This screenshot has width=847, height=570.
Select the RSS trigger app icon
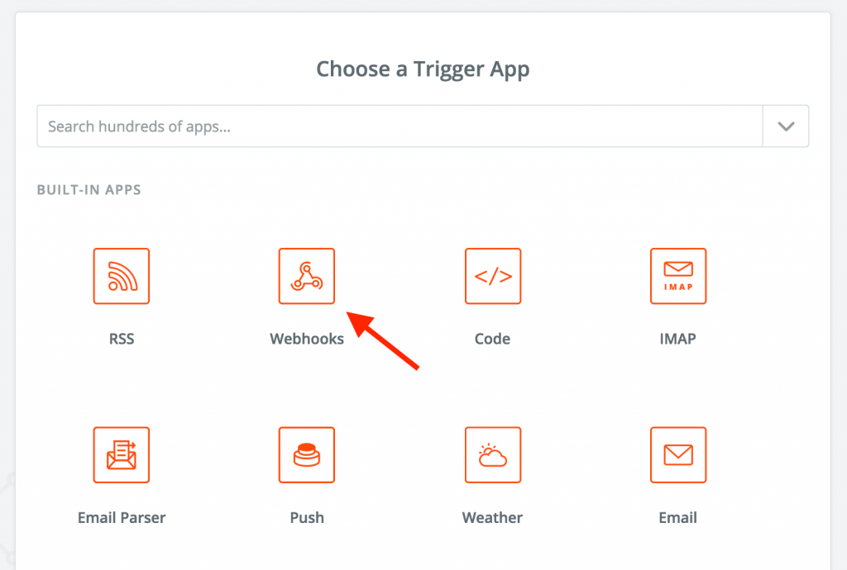coord(122,276)
